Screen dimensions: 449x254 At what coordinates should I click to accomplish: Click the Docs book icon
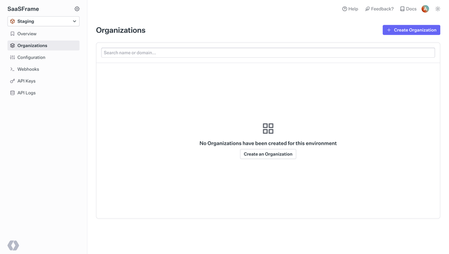pyautogui.click(x=402, y=9)
